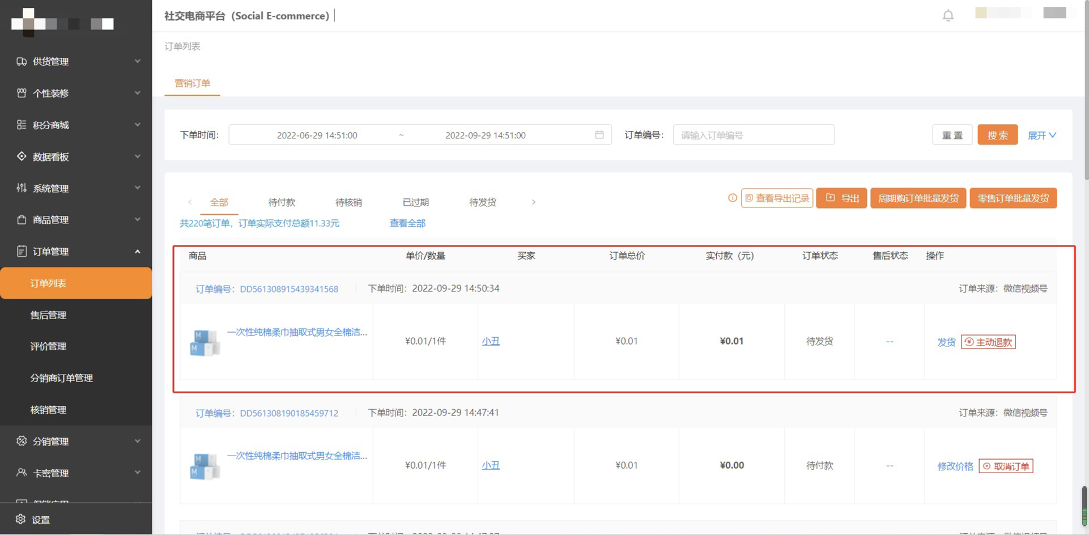Select the 全部 status tab
Image resolution: width=1089 pixels, height=535 pixels.
click(219, 202)
